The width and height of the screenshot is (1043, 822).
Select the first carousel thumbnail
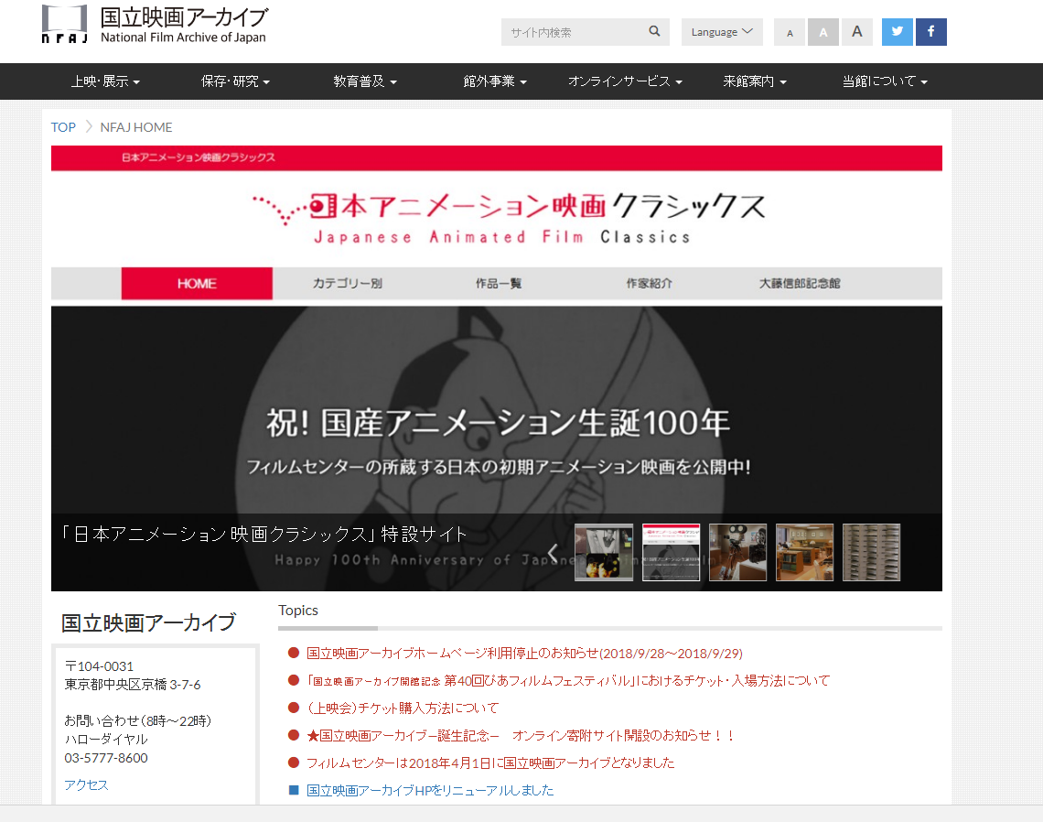(x=604, y=552)
